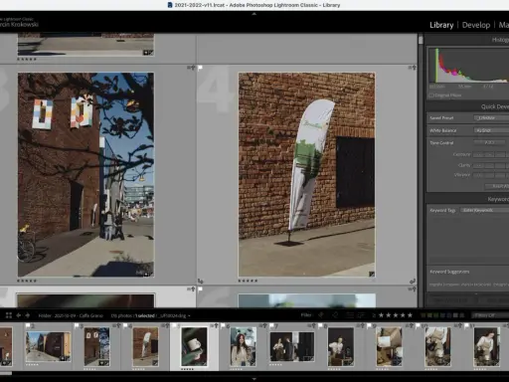Decrease Vibrance with leftmost vibrance button

click(x=478, y=175)
